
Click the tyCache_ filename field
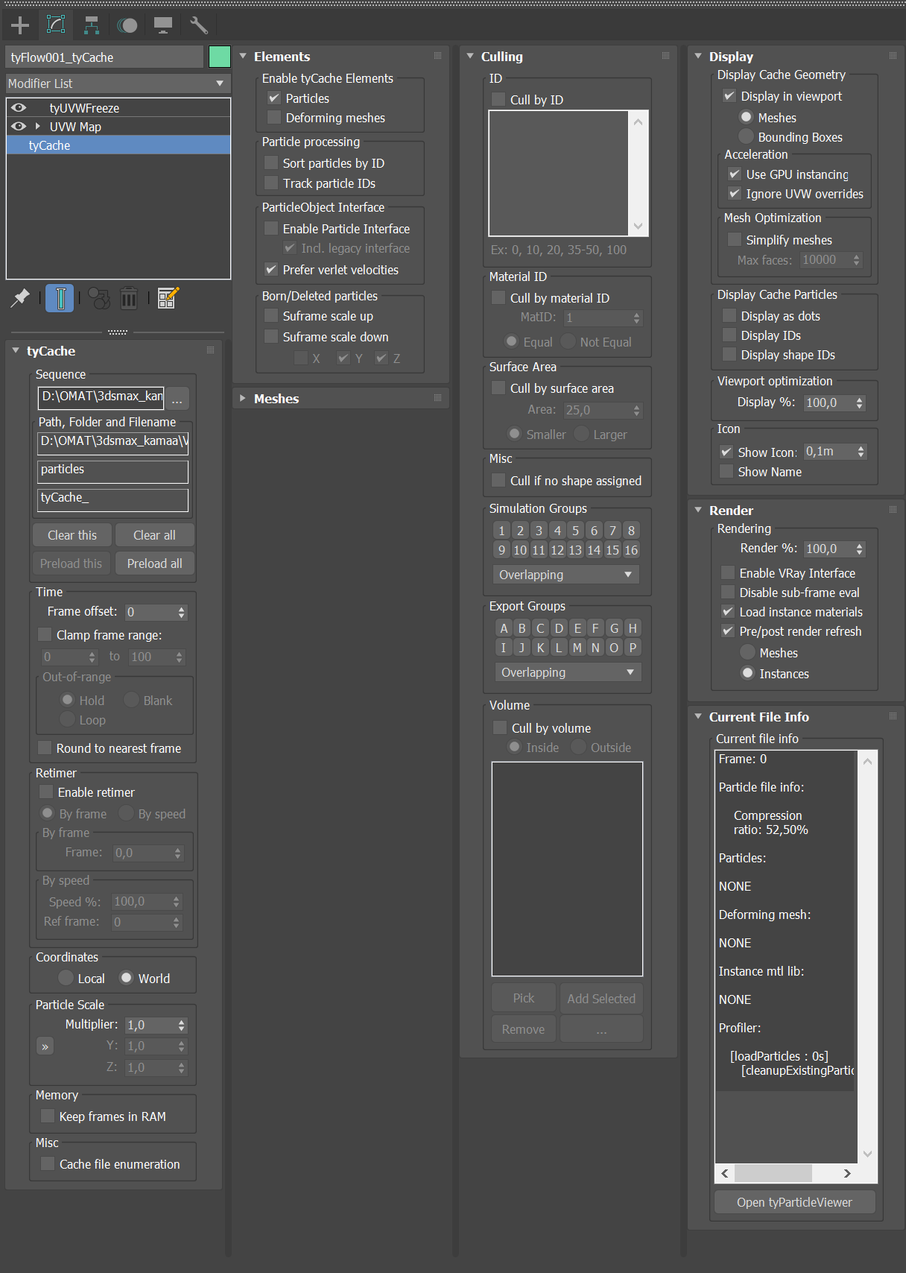[x=113, y=499]
